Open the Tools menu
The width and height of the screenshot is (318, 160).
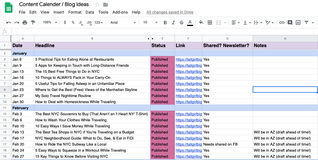103,12
